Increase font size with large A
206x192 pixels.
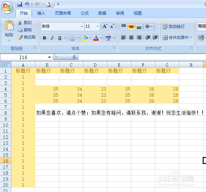[105, 26]
